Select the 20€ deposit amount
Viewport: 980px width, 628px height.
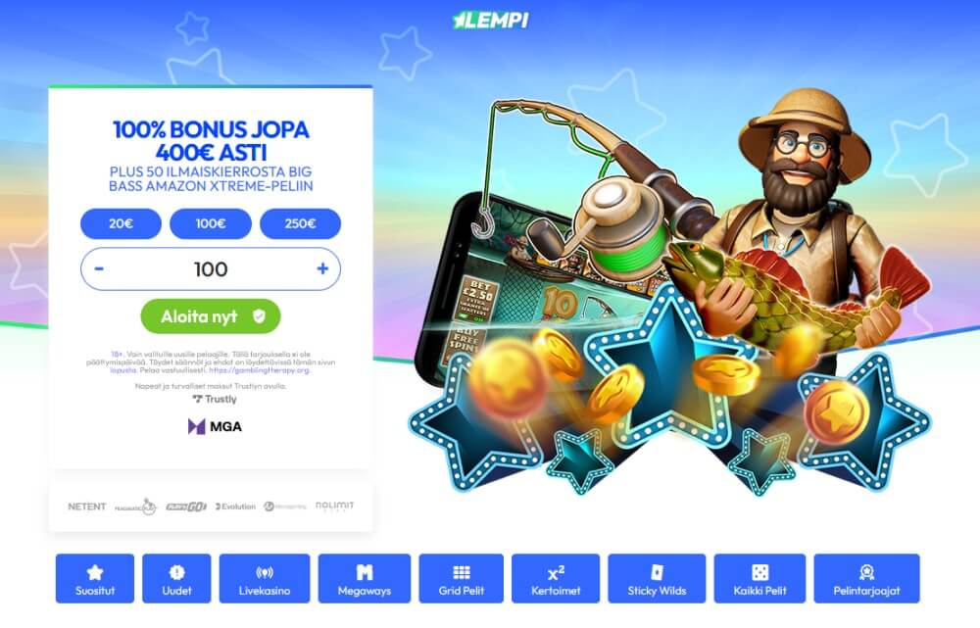(x=121, y=223)
